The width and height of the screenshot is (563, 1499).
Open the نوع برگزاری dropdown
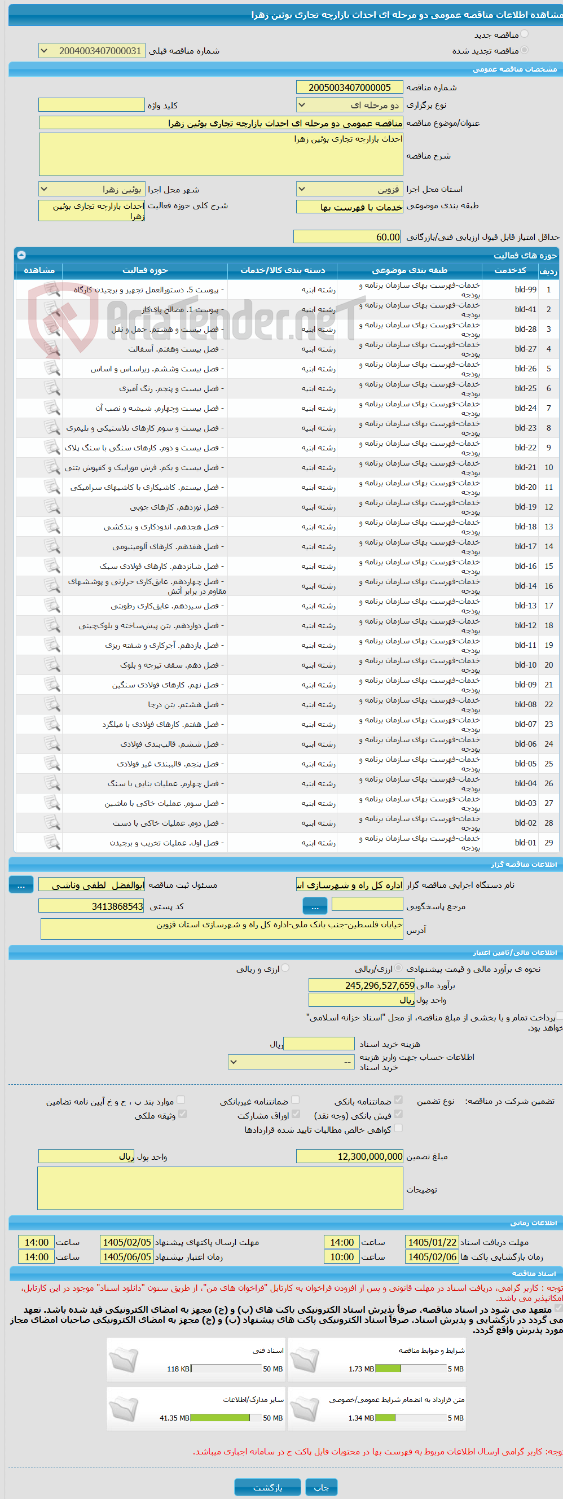tap(350, 105)
